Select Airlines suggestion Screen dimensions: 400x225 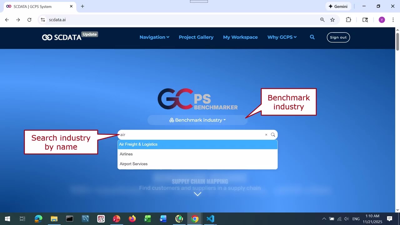pos(197,154)
